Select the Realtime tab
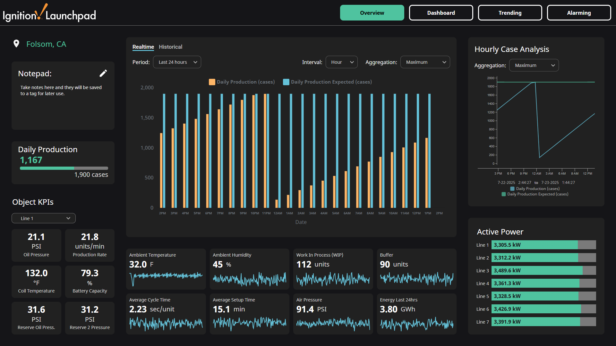Screen dimensions: 616x346 tap(143, 47)
